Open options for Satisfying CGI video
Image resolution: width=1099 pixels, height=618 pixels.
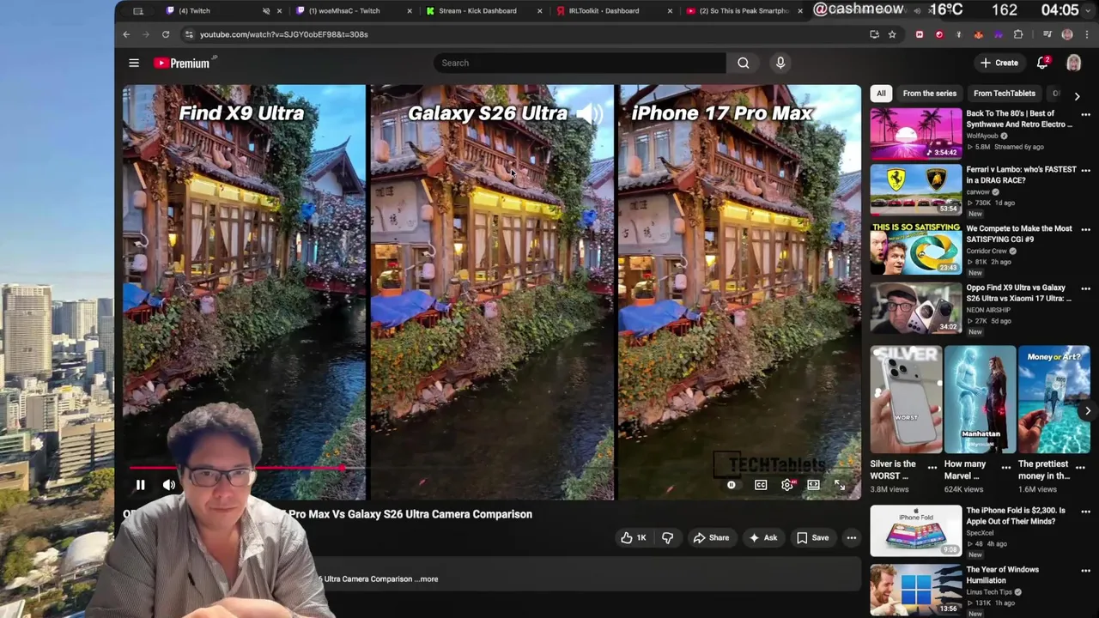pyautogui.click(x=1085, y=230)
